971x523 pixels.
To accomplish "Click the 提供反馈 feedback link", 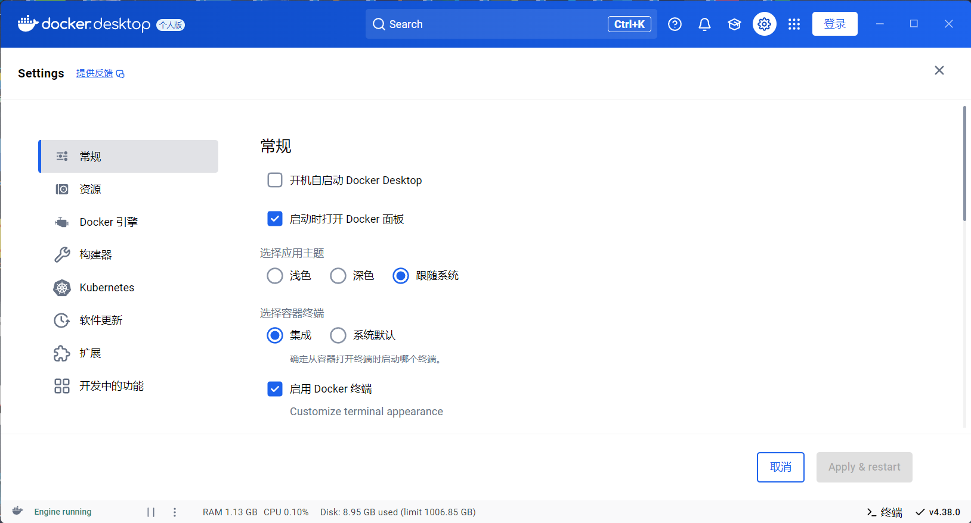I will coord(95,73).
